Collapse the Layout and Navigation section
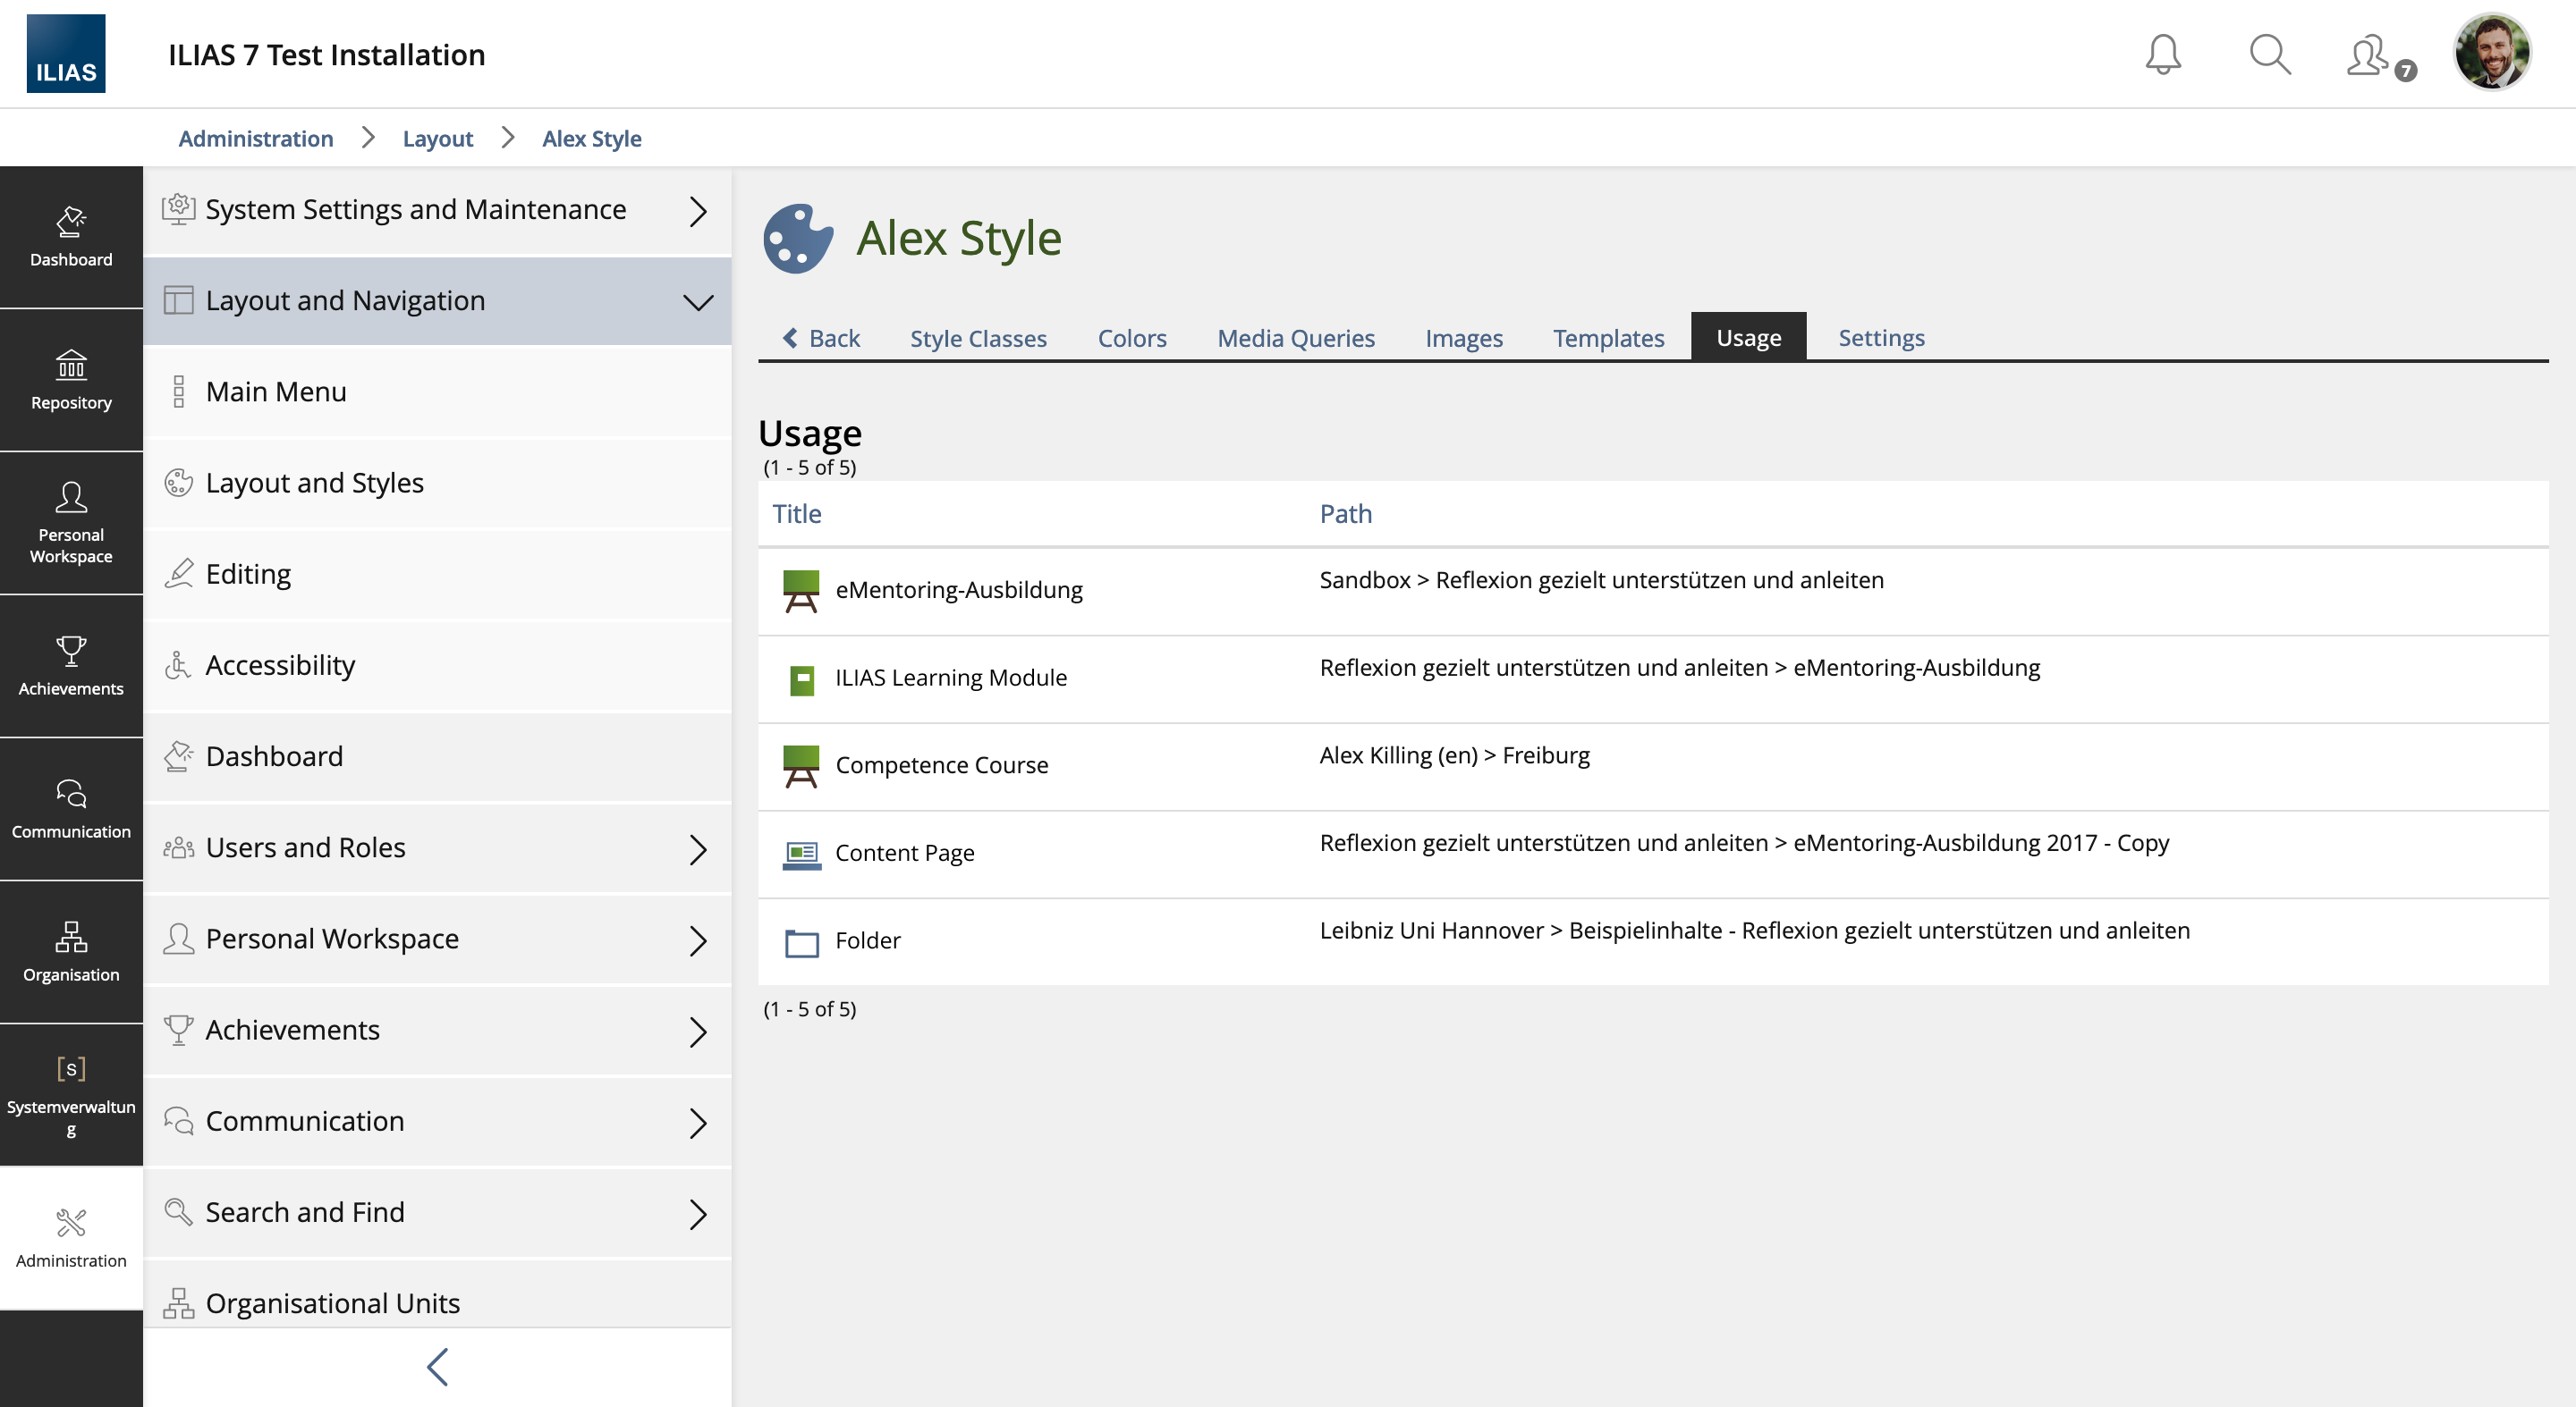The image size is (2576, 1407). point(437,300)
